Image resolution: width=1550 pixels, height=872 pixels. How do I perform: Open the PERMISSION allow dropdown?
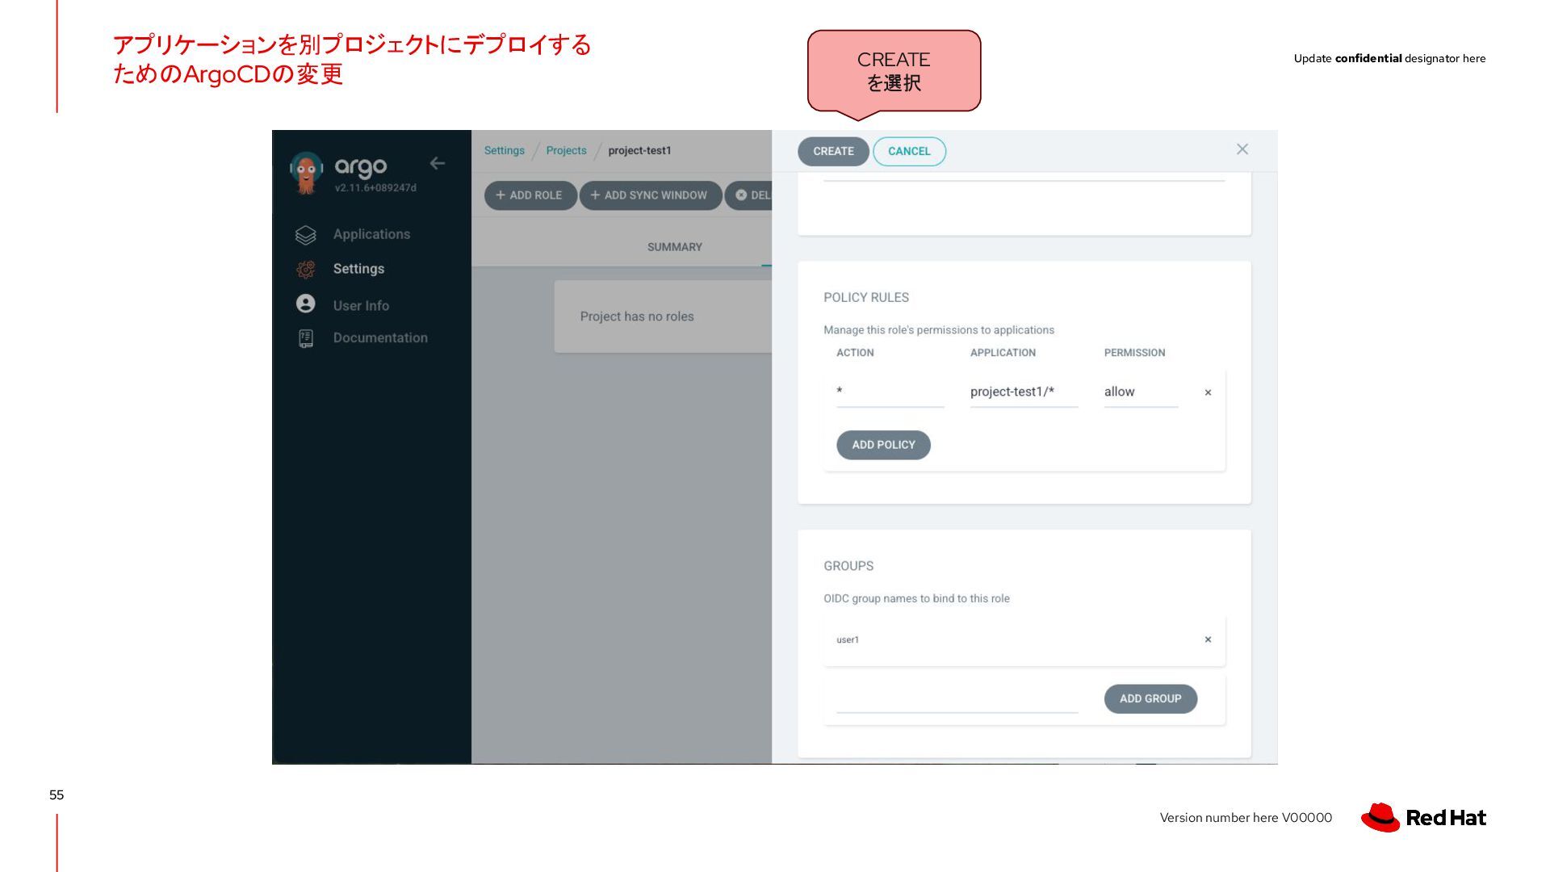1141,392
